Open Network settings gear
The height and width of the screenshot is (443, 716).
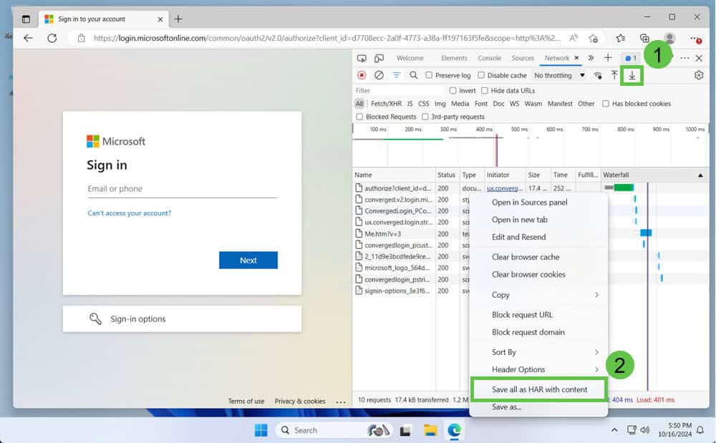click(x=699, y=75)
